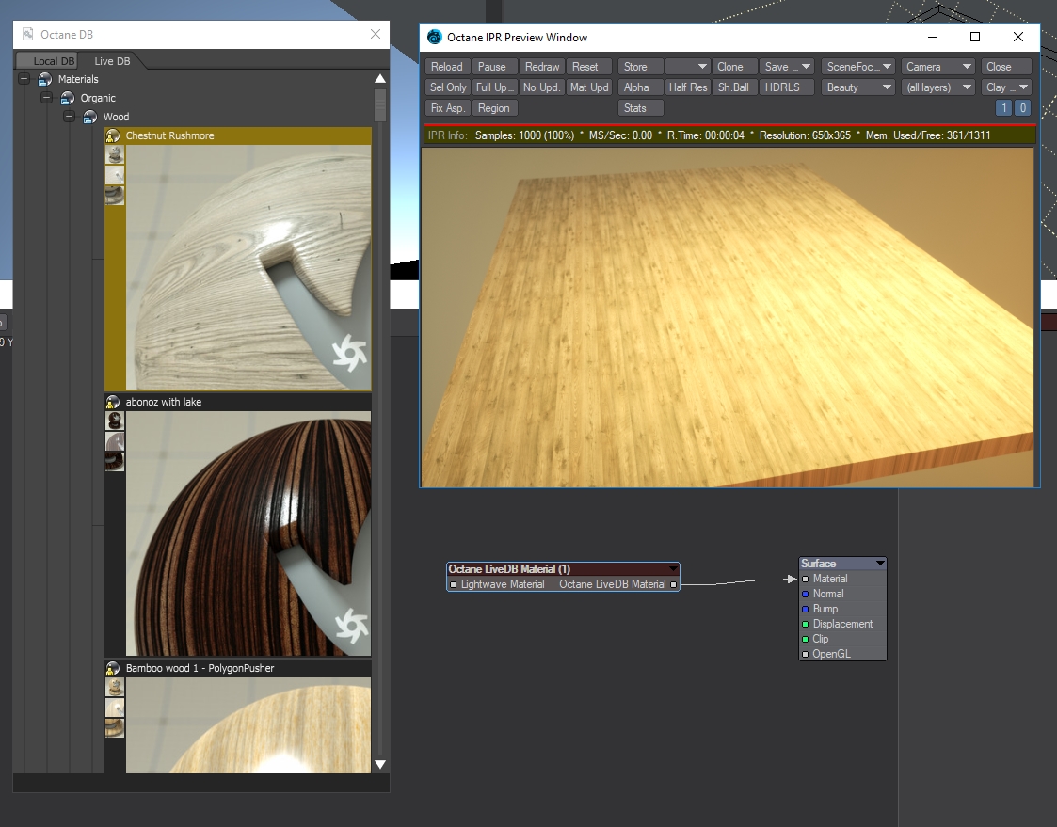The width and height of the screenshot is (1057, 827).
Task: Select first small preview under abonoz with lake
Action: 115,421
